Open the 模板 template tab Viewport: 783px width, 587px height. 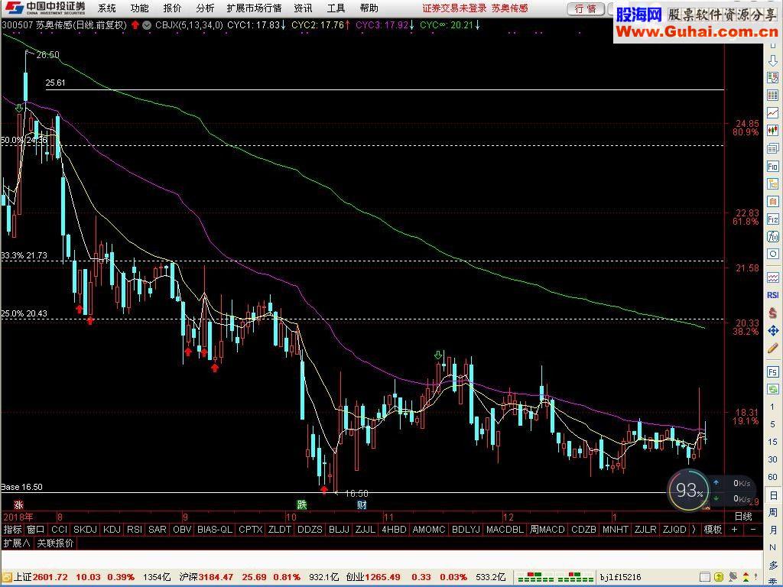tap(713, 529)
